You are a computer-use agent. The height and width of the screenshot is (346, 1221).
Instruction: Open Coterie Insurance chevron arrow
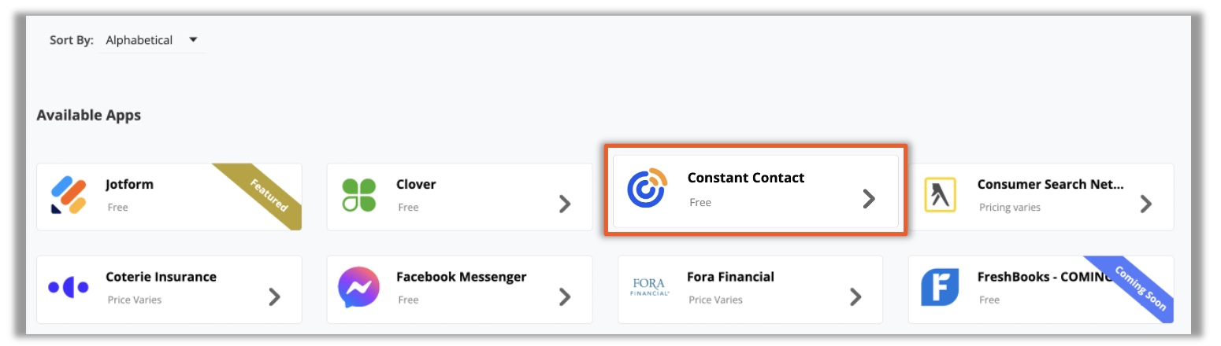pyautogui.click(x=274, y=296)
